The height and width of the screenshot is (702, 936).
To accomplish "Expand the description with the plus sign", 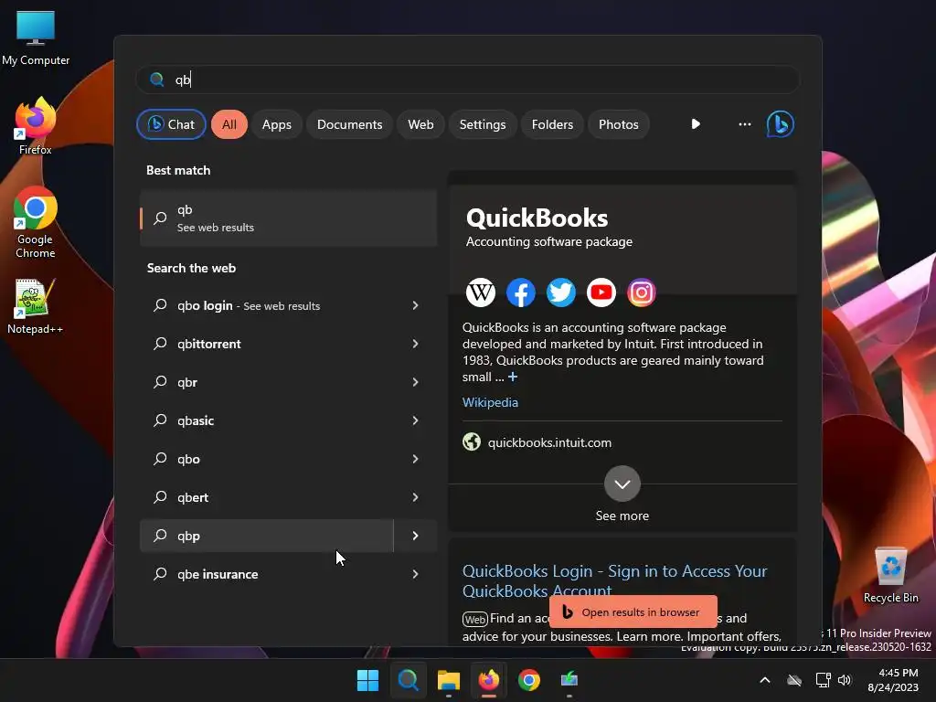I will (513, 377).
